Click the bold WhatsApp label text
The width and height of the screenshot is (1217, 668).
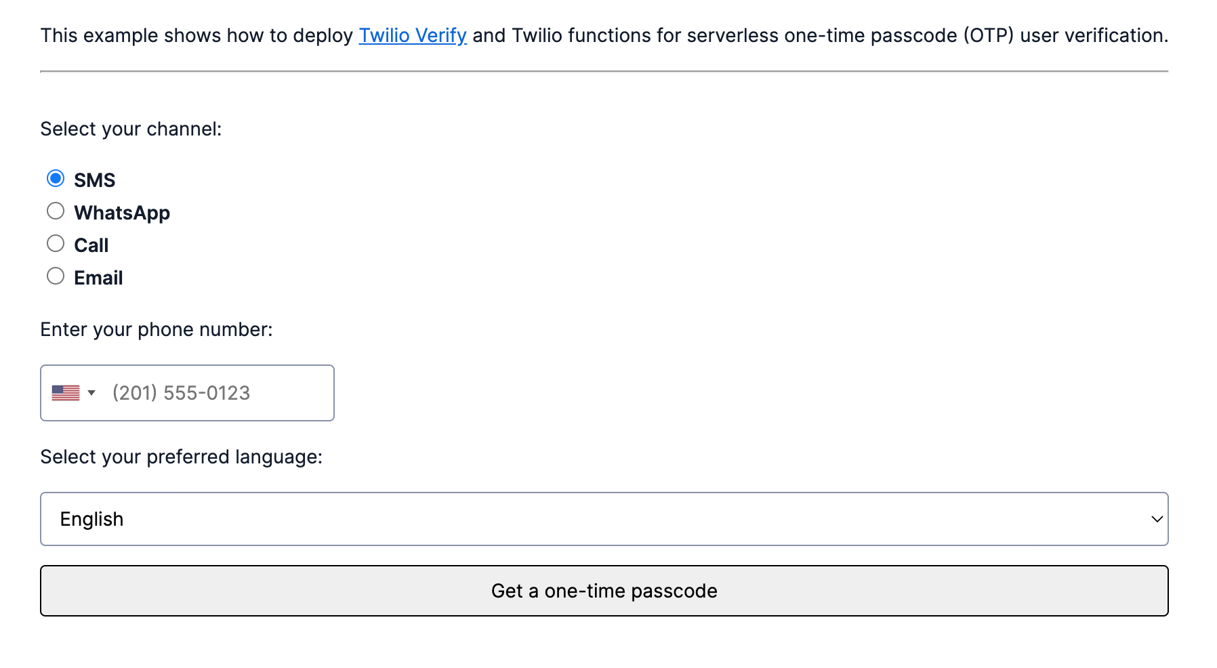pyautogui.click(x=122, y=213)
